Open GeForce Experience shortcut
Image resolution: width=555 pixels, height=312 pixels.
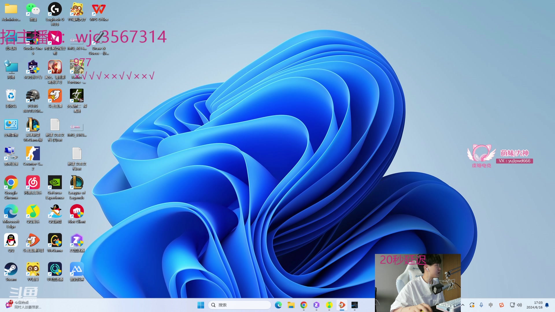tap(55, 187)
